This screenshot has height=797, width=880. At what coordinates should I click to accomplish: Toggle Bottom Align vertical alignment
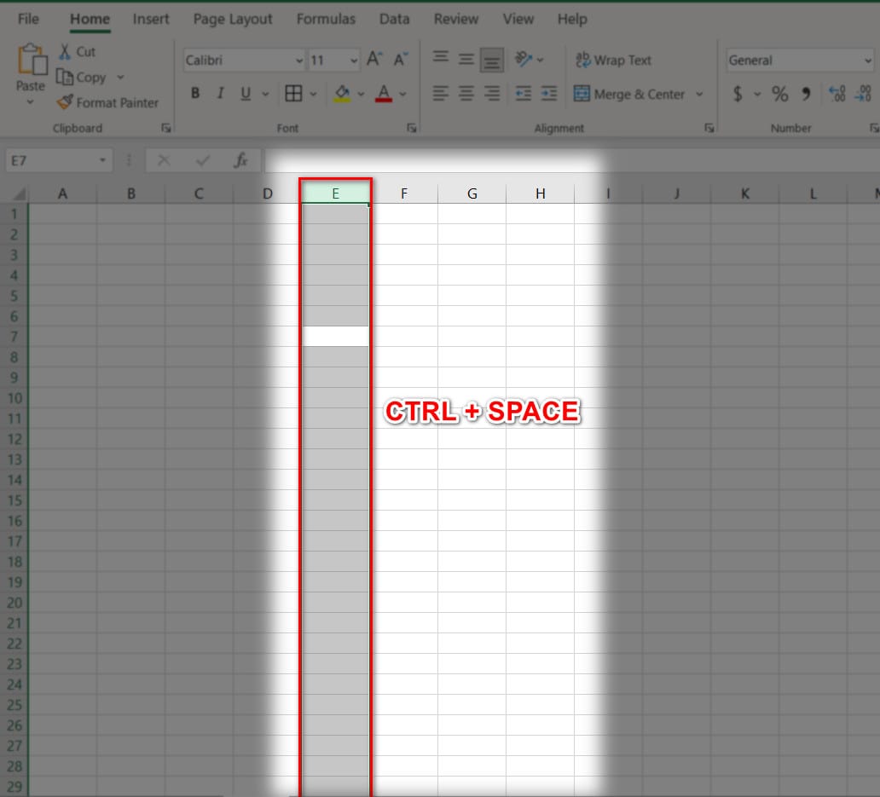coord(492,60)
